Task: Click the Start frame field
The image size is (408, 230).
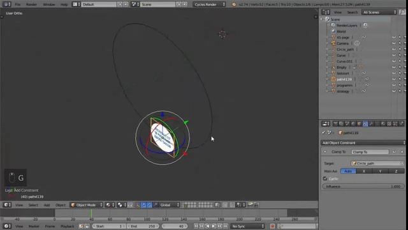Action: pyautogui.click(x=109, y=226)
